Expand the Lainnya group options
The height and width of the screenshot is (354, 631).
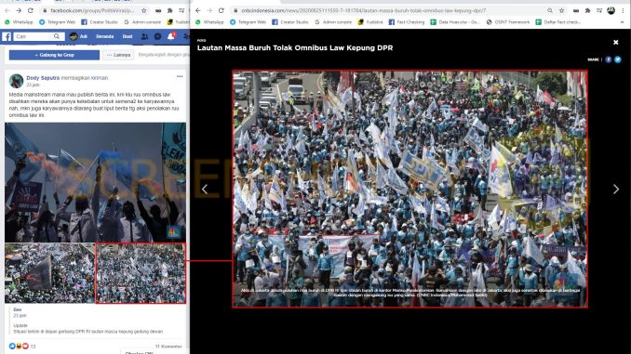click(x=118, y=55)
